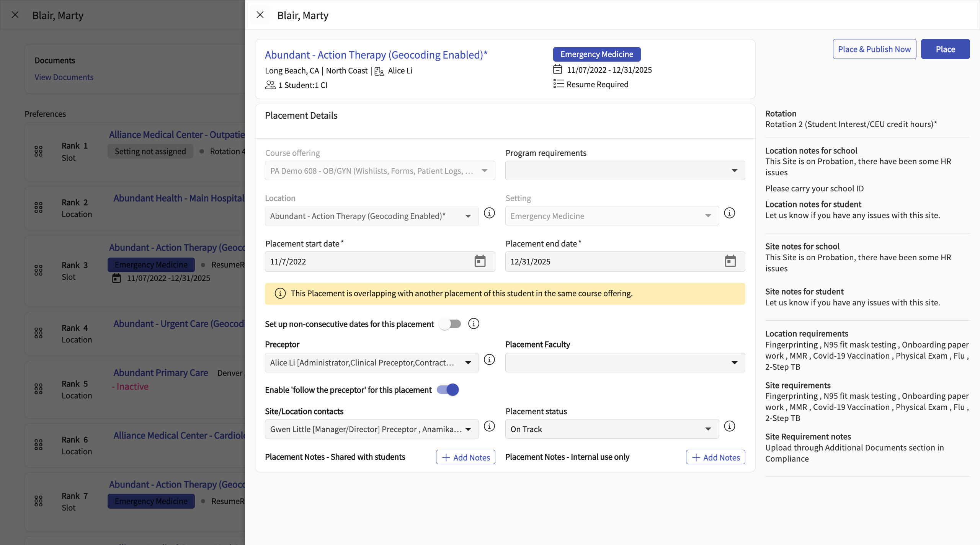Open Abundant - Action Therapy location link

pos(376,55)
